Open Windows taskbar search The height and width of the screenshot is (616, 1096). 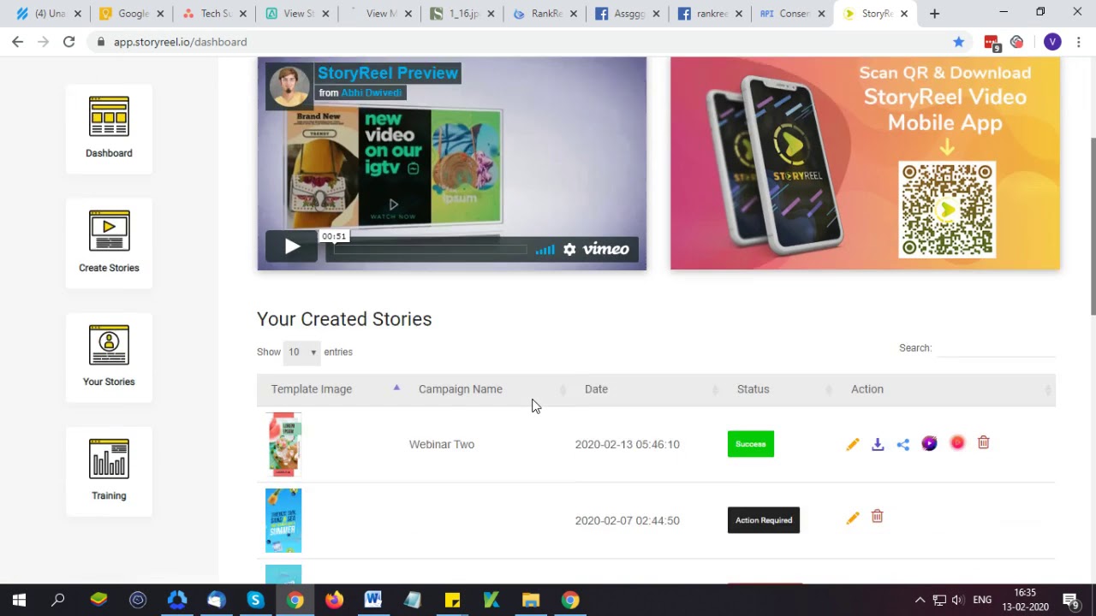click(x=58, y=600)
